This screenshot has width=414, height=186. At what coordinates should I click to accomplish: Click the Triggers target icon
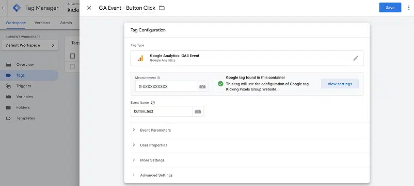pos(8,86)
